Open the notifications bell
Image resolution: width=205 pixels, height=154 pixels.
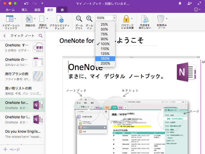point(180,4)
